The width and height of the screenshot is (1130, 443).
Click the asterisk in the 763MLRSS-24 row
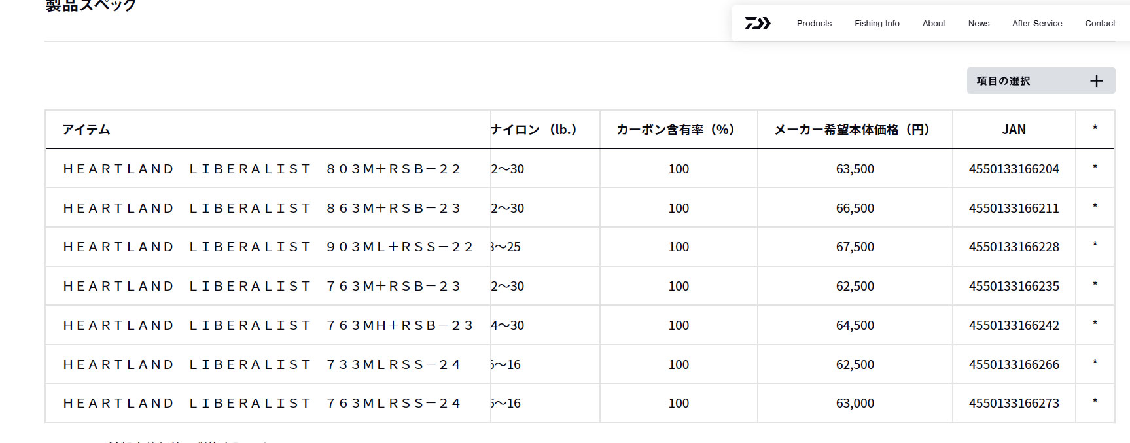[1095, 402]
